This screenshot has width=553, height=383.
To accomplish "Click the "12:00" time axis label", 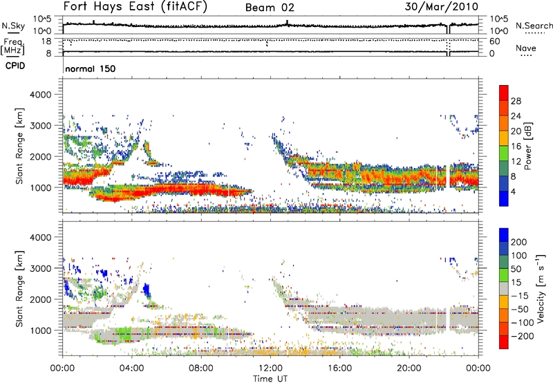I will pos(270,368).
